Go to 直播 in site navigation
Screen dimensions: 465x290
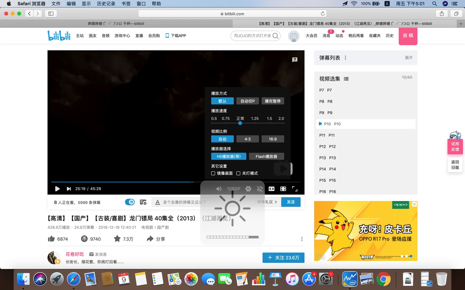139,36
